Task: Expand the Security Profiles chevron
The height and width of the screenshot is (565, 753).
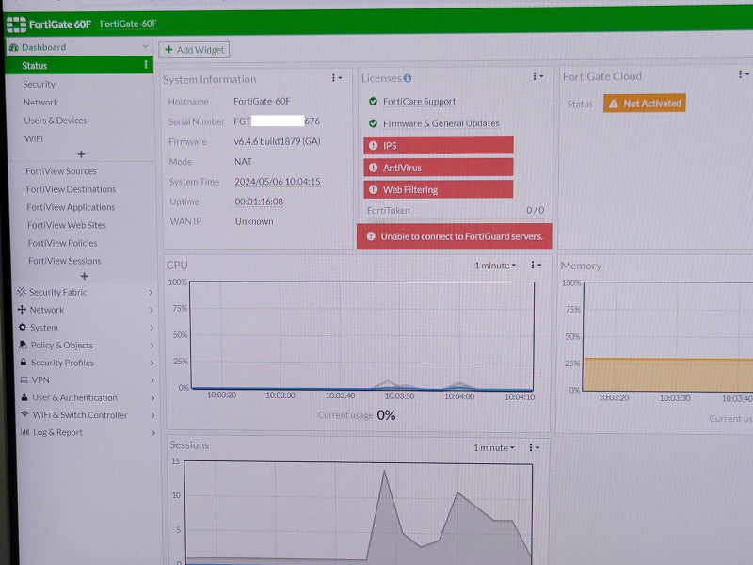Action: point(152,363)
